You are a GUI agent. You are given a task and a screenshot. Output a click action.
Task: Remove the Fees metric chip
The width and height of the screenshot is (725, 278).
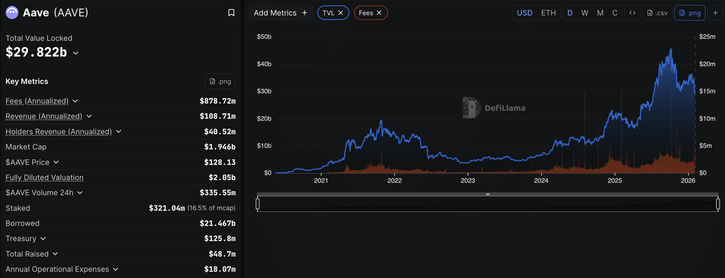379,13
